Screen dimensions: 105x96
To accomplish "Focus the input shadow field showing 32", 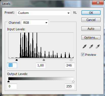I will click(x=12, y=65).
